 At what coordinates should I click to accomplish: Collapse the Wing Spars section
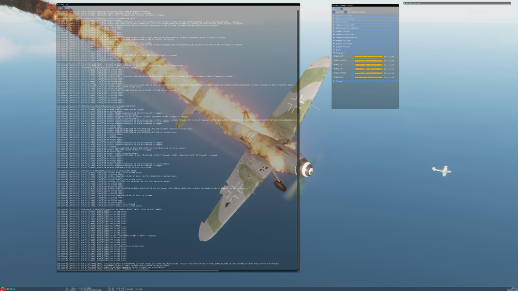click(365, 53)
